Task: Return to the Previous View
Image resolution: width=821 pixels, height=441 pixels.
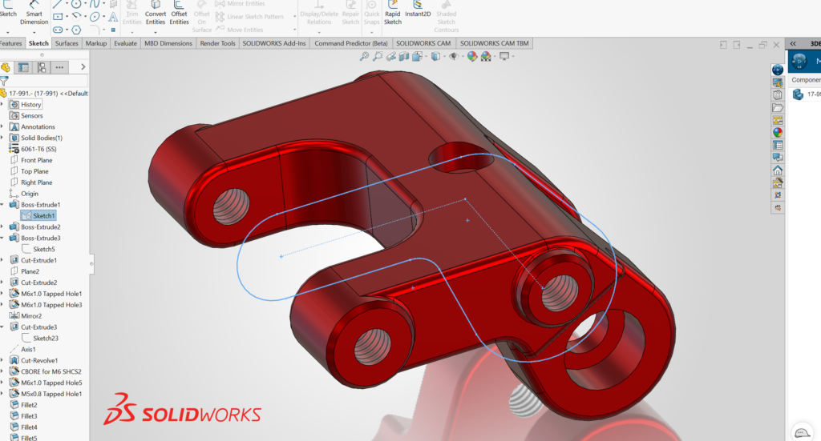Action: 390,57
